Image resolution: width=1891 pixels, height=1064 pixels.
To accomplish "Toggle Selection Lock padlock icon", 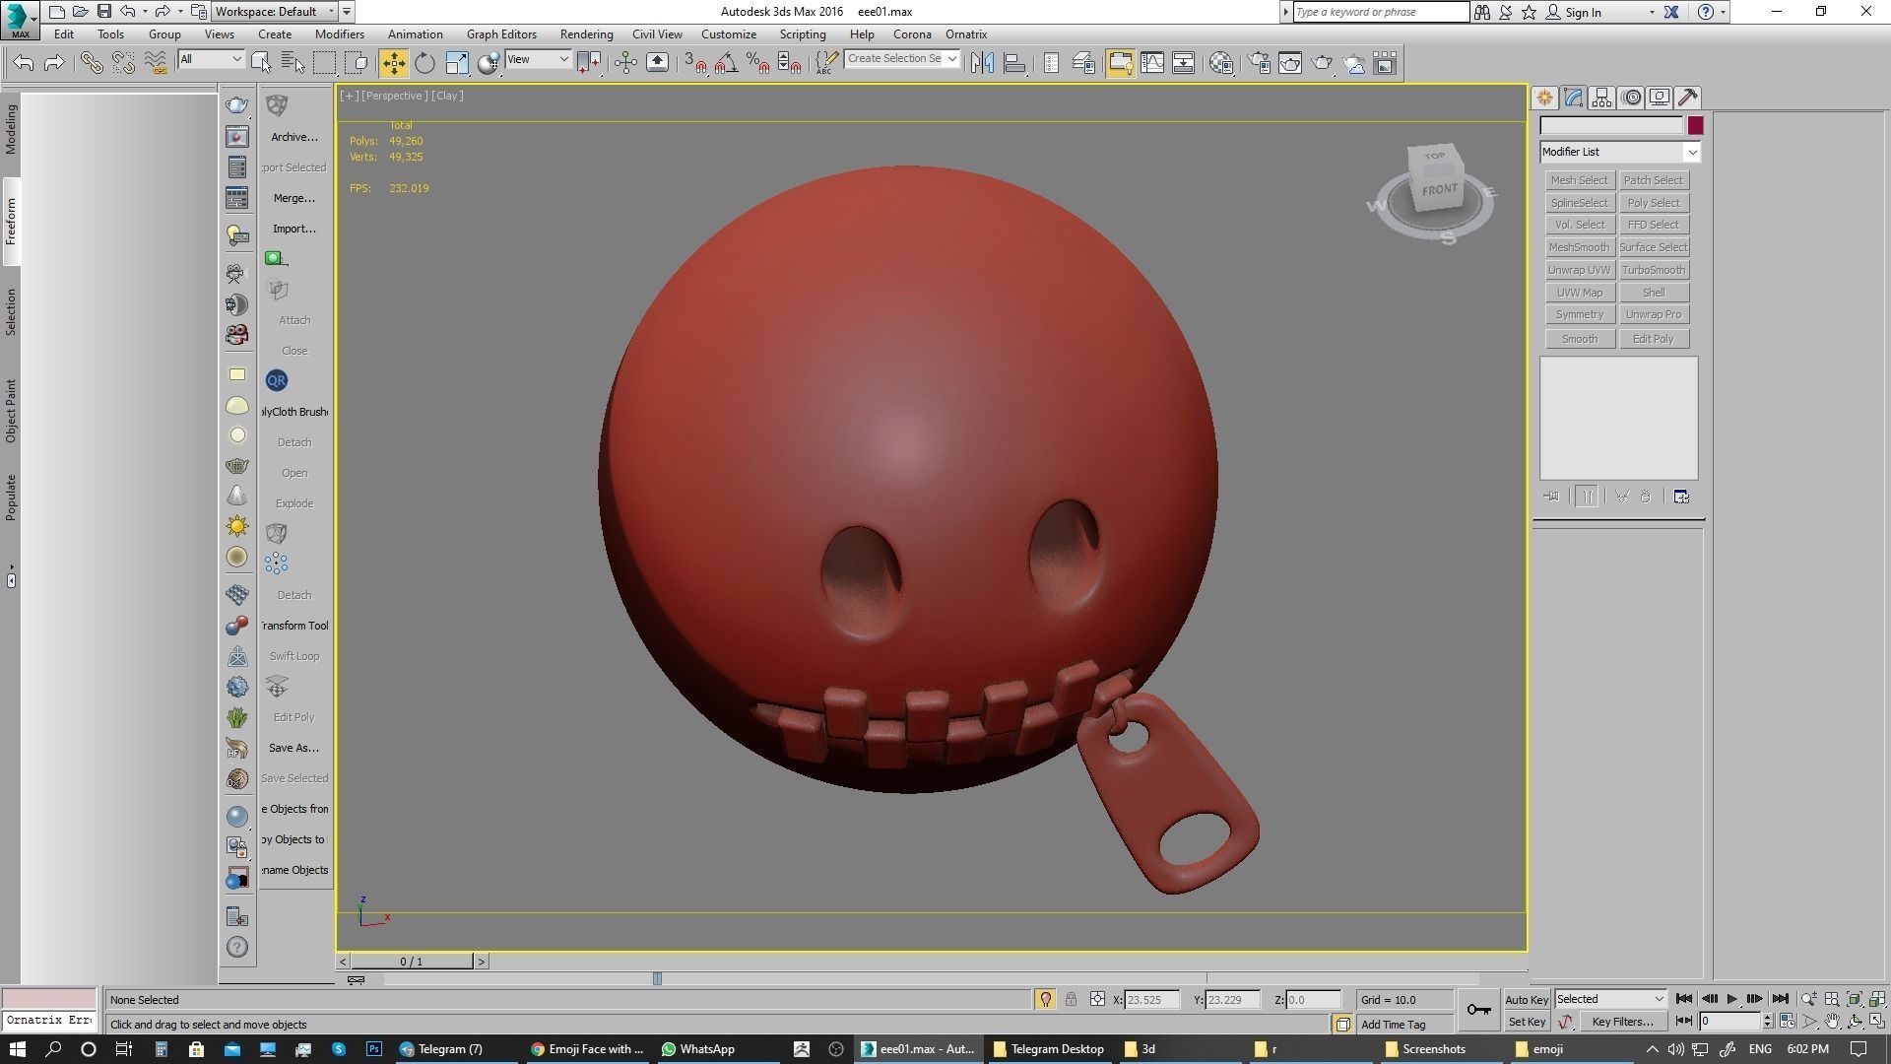I will point(1071,999).
